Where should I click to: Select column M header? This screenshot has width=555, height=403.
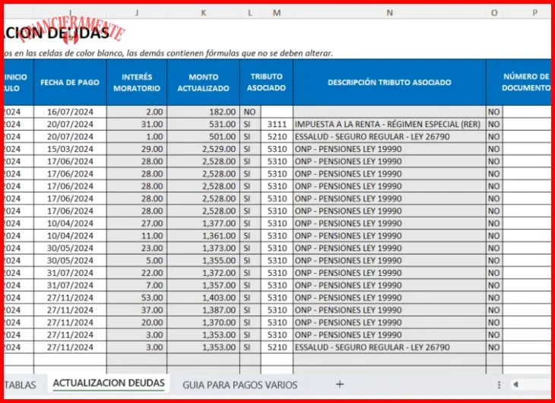pyautogui.click(x=277, y=13)
